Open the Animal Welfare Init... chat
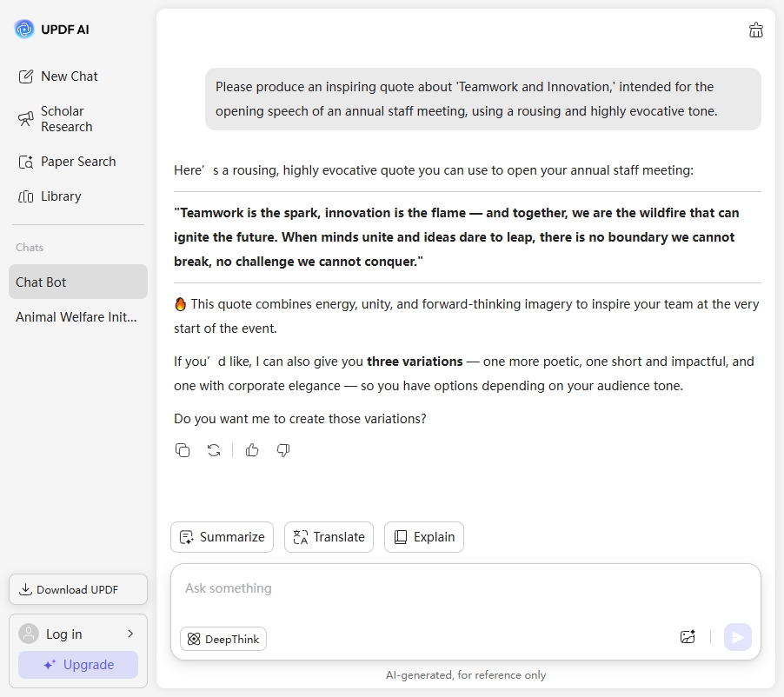The height and width of the screenshot is (697, 784). (x=76, y=317)
